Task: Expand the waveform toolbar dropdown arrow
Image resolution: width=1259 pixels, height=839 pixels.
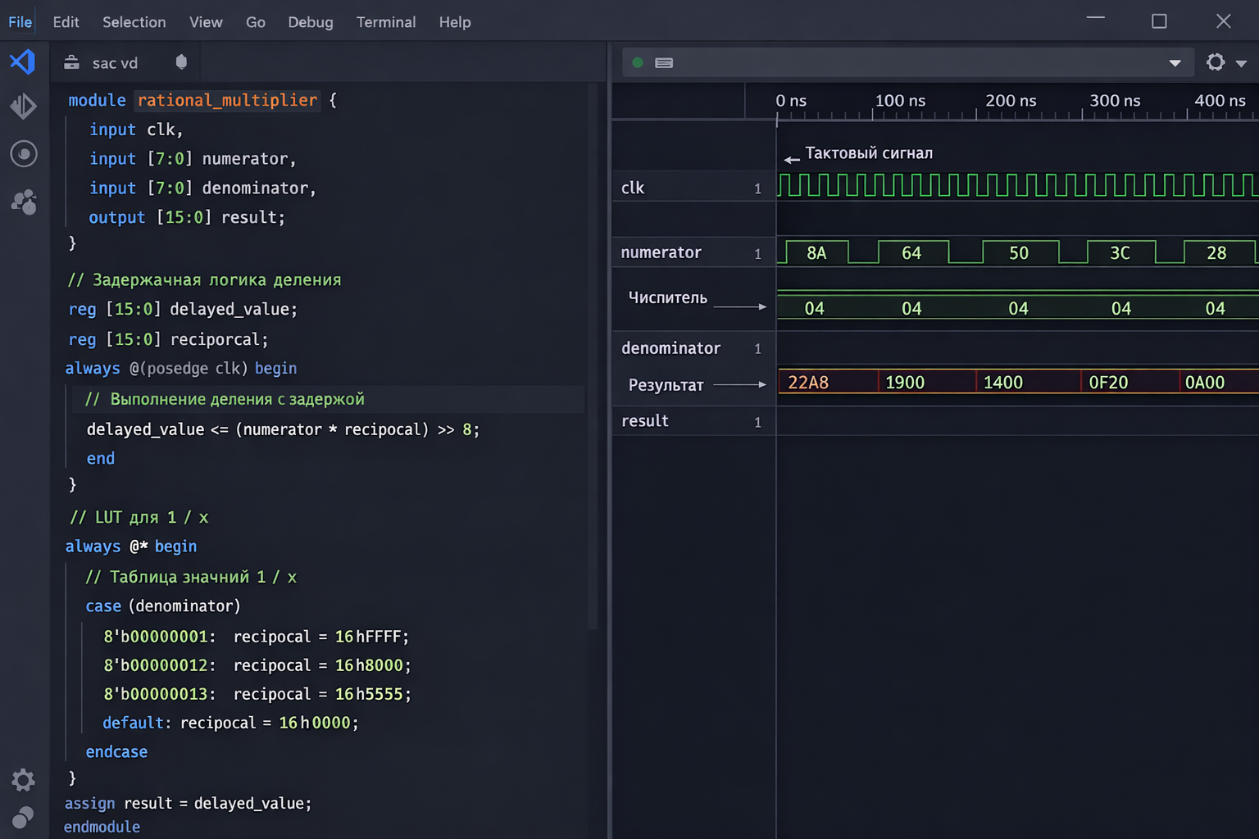Action: [x=1175, y=63]
